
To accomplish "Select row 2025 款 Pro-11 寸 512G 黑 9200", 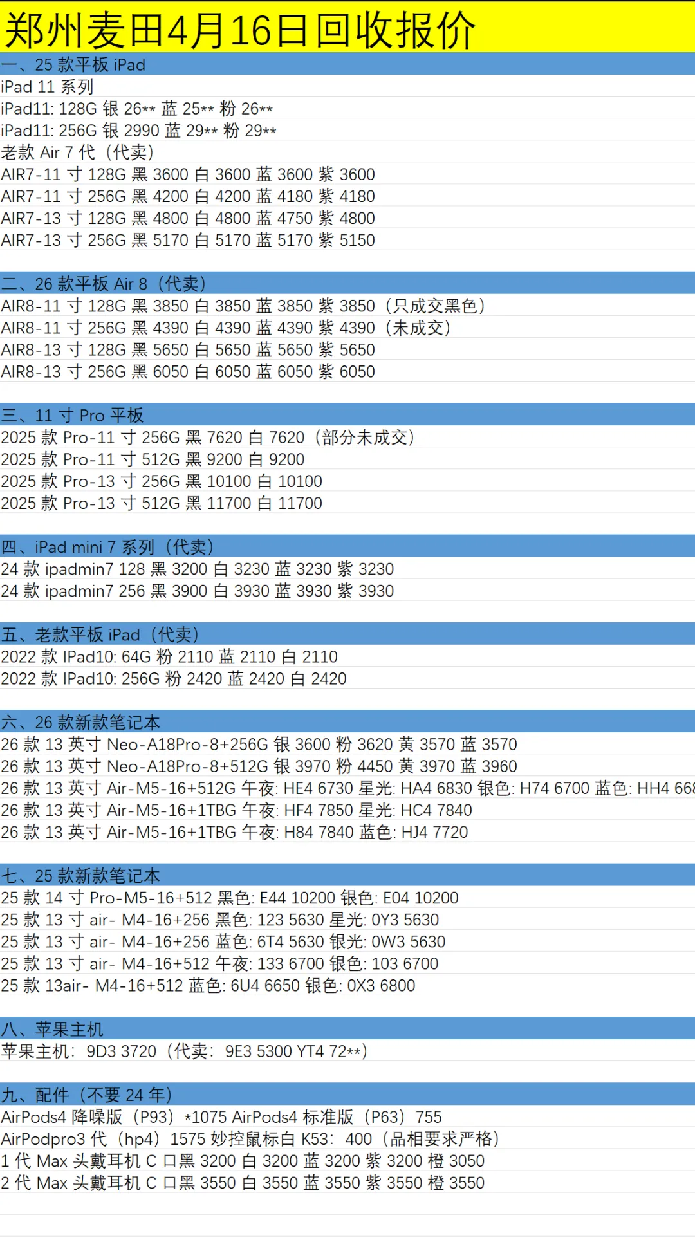I will coord(347,458).
